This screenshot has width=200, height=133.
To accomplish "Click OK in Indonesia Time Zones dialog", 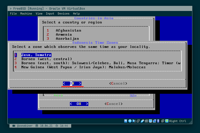I will click(72, 84).
